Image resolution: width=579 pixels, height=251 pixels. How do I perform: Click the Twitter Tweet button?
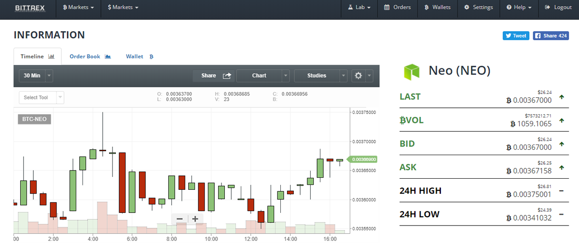click(x=516, y=36)
